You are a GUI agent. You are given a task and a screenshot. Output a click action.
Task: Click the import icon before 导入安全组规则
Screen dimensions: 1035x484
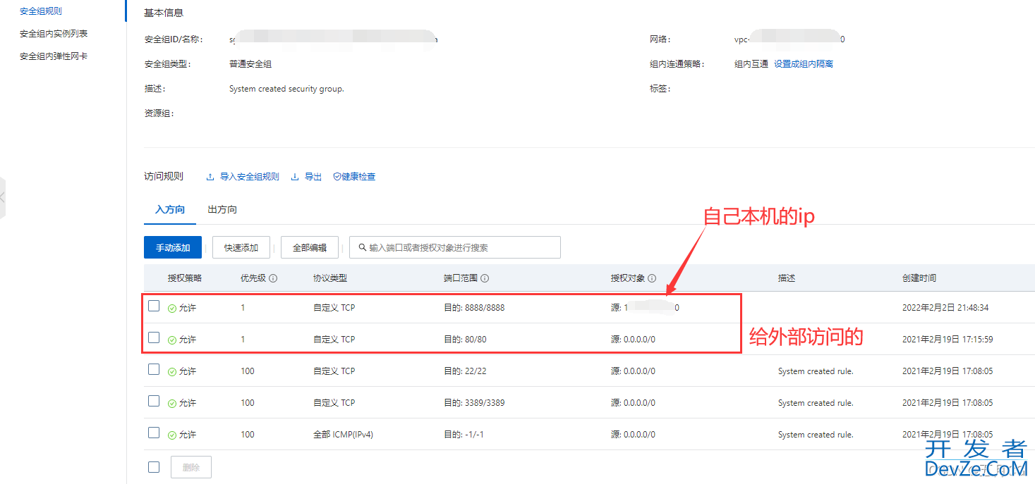pyautogui.click(x=210, y=177)
